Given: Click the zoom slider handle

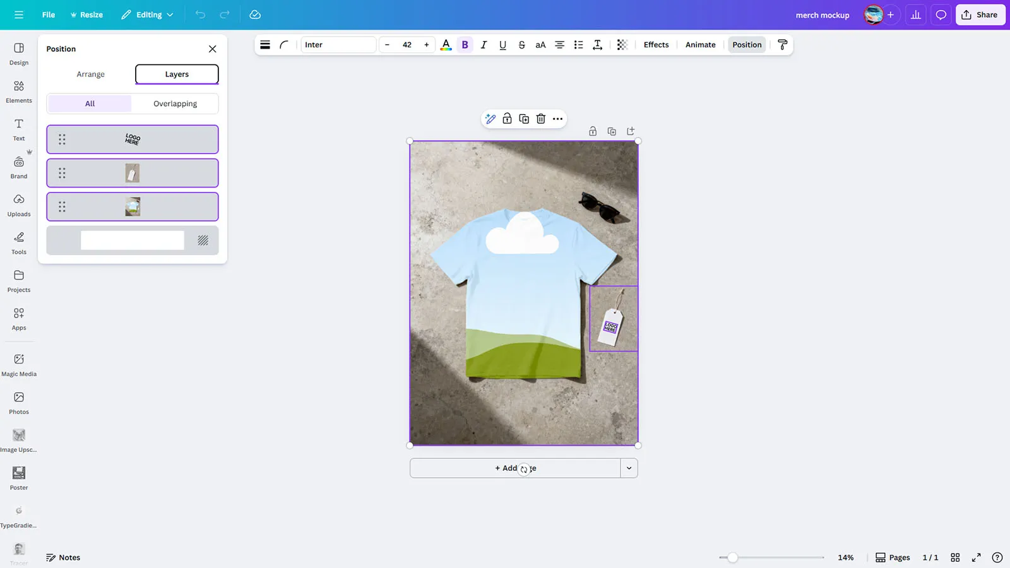Looking at the screenshot, I should pyautogui.click(x=732, y=557).
